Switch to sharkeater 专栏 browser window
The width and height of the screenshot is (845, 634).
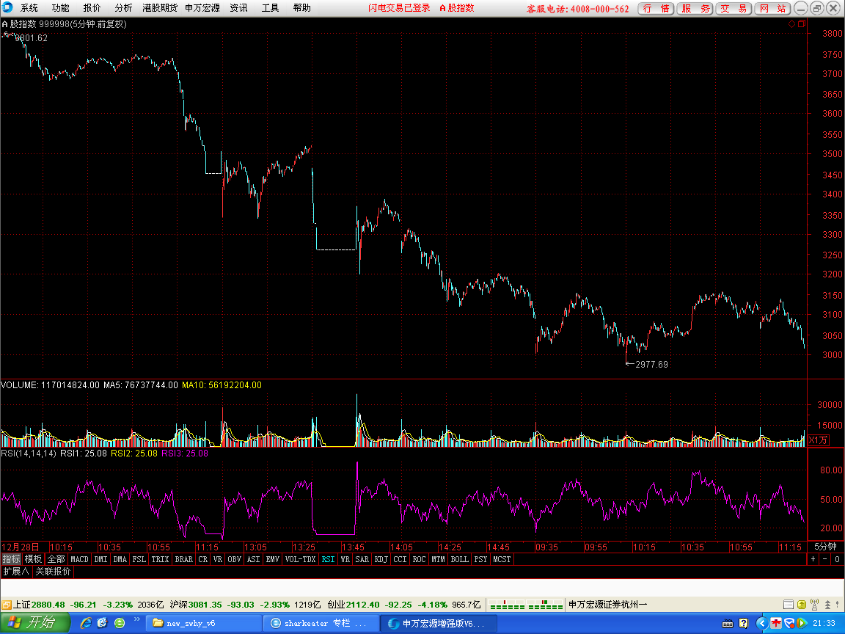click(x=321, y=623)
